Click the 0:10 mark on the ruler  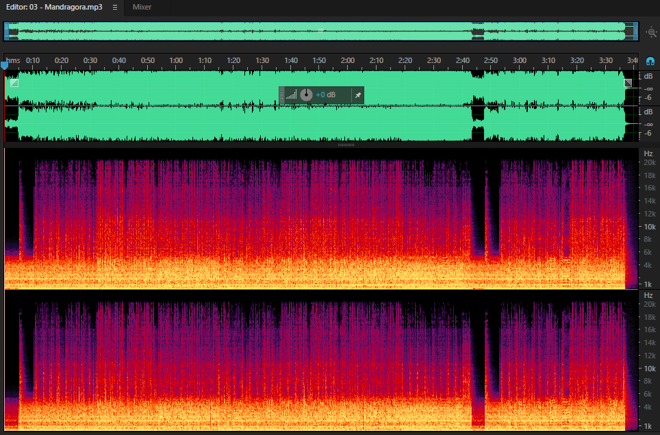click(33, 60)
